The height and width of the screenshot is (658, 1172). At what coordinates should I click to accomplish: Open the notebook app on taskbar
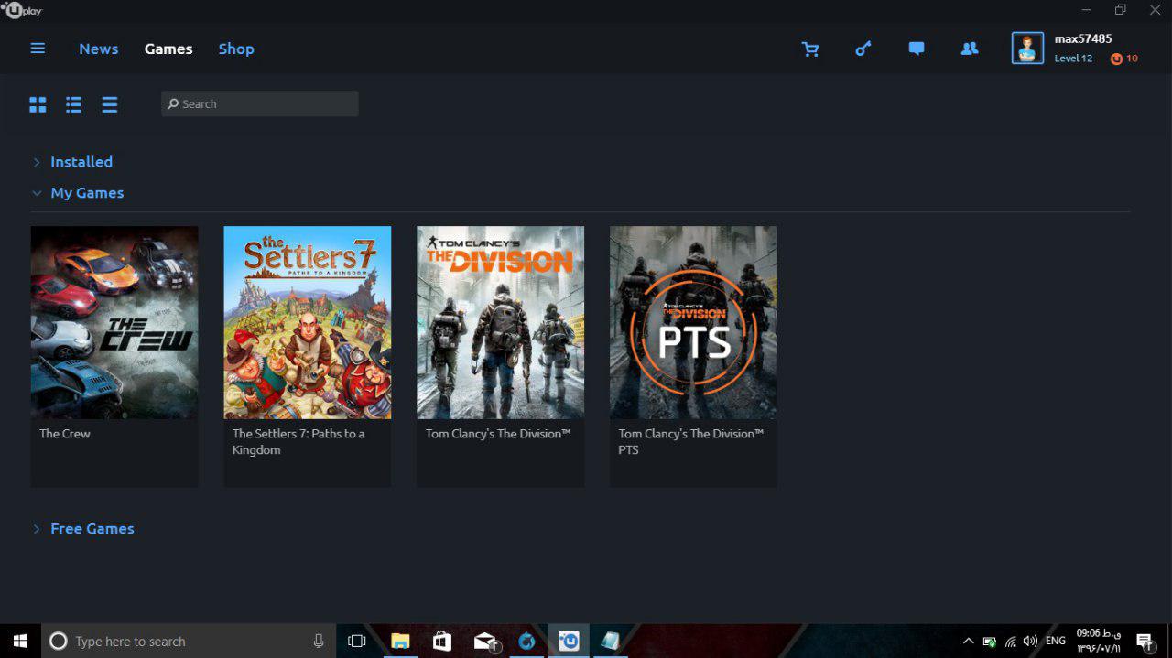(x=610, y=641)
